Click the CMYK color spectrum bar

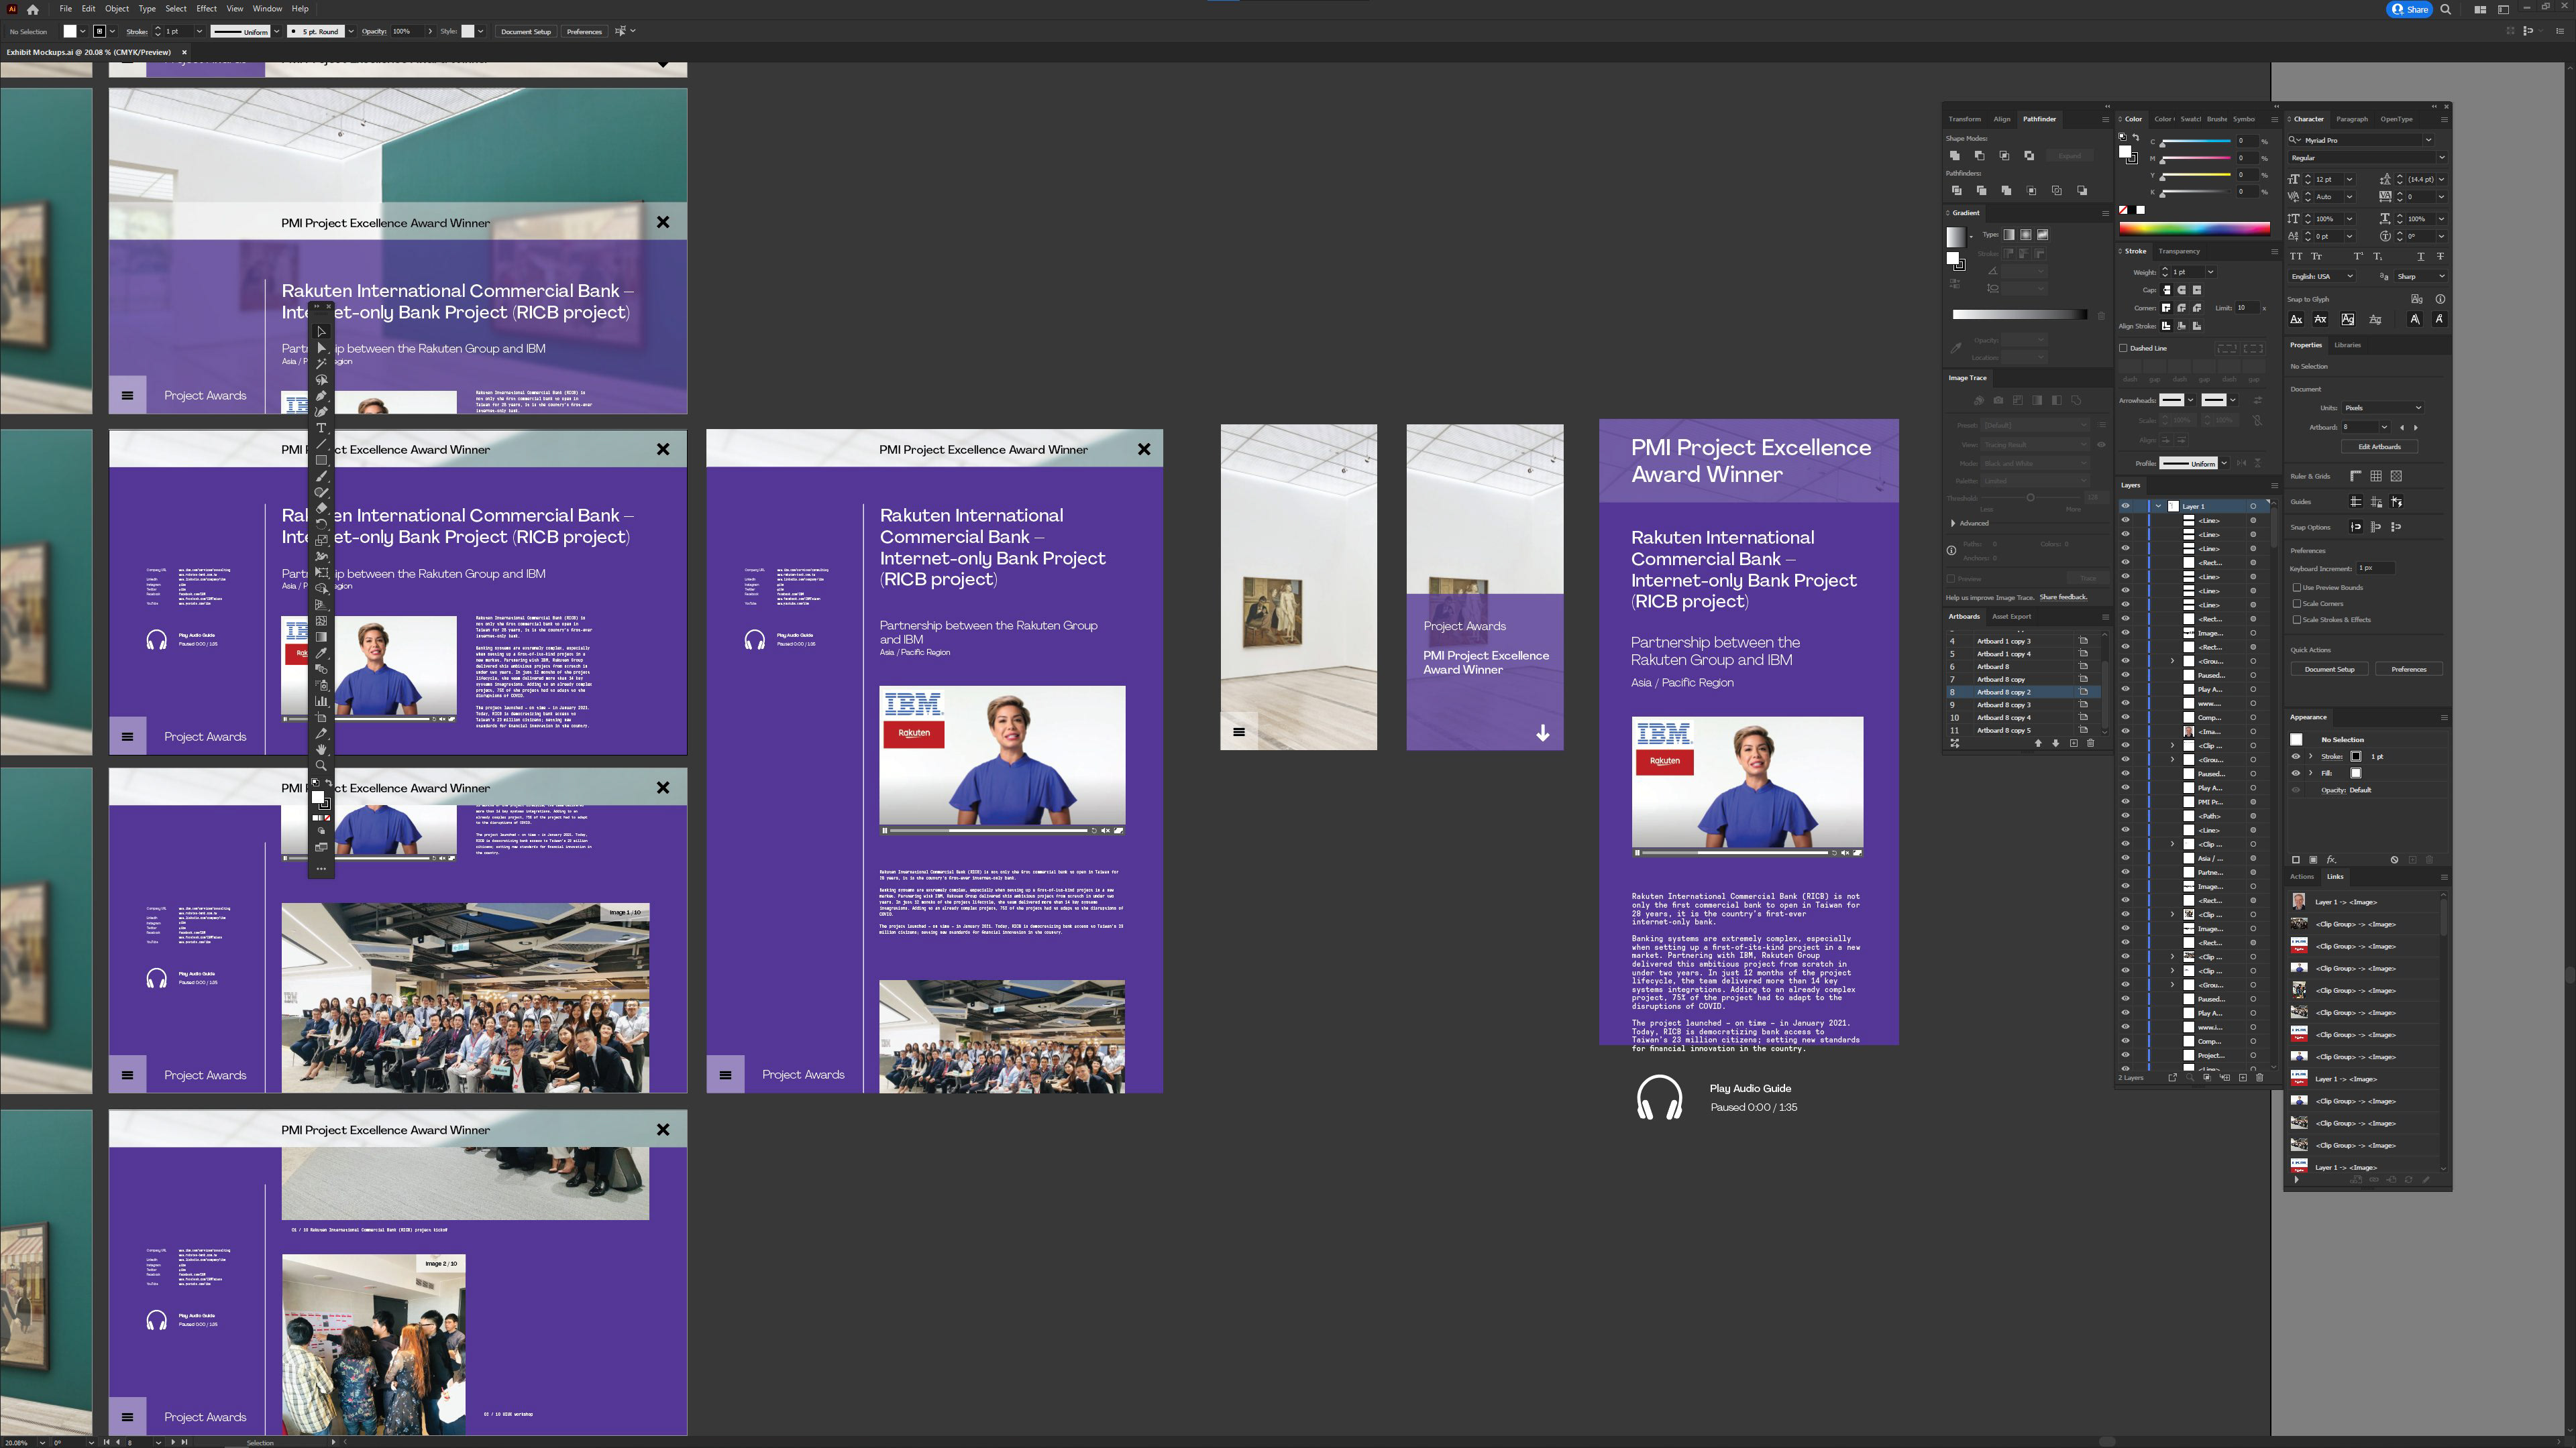pos(2194,229)
